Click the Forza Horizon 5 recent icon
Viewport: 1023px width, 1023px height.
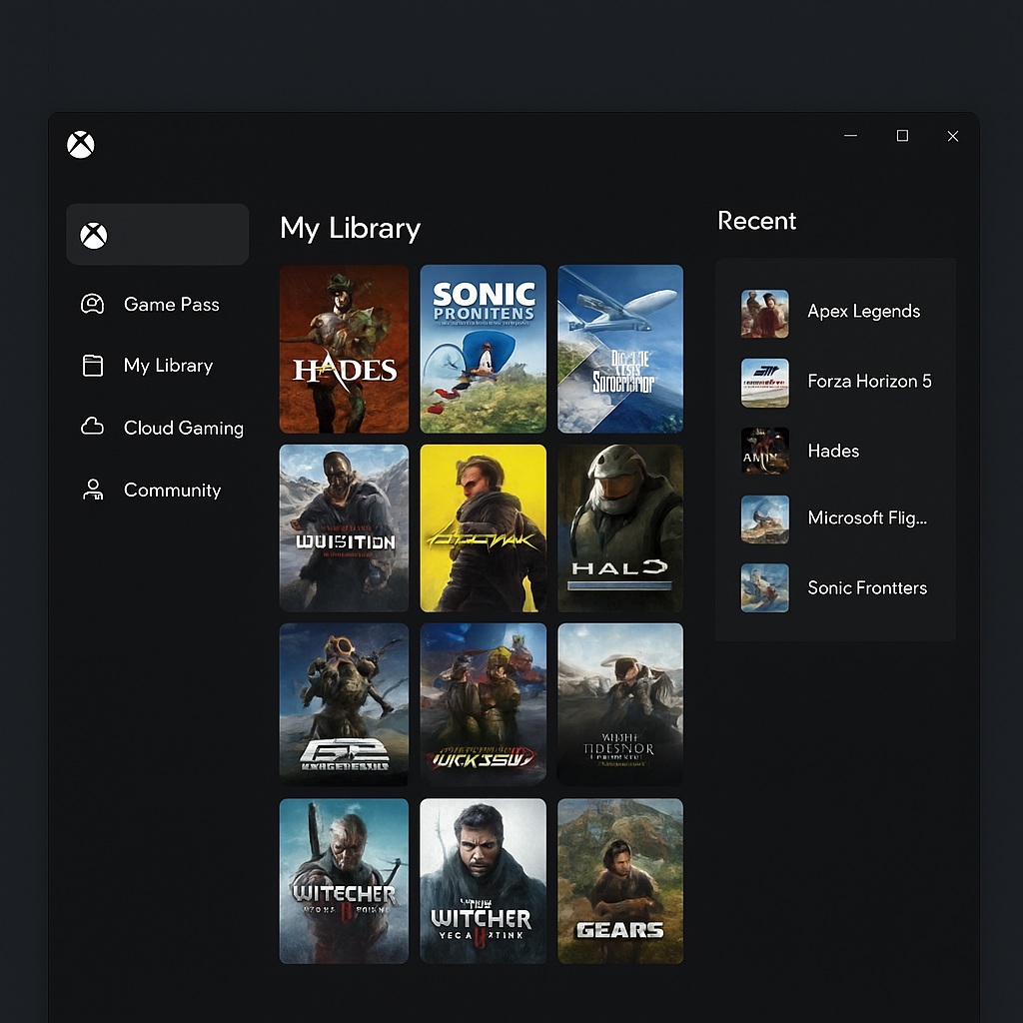click(x=765, y=383)
